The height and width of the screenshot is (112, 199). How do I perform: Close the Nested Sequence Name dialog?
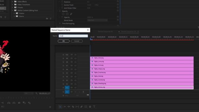[x=88, y=30]
